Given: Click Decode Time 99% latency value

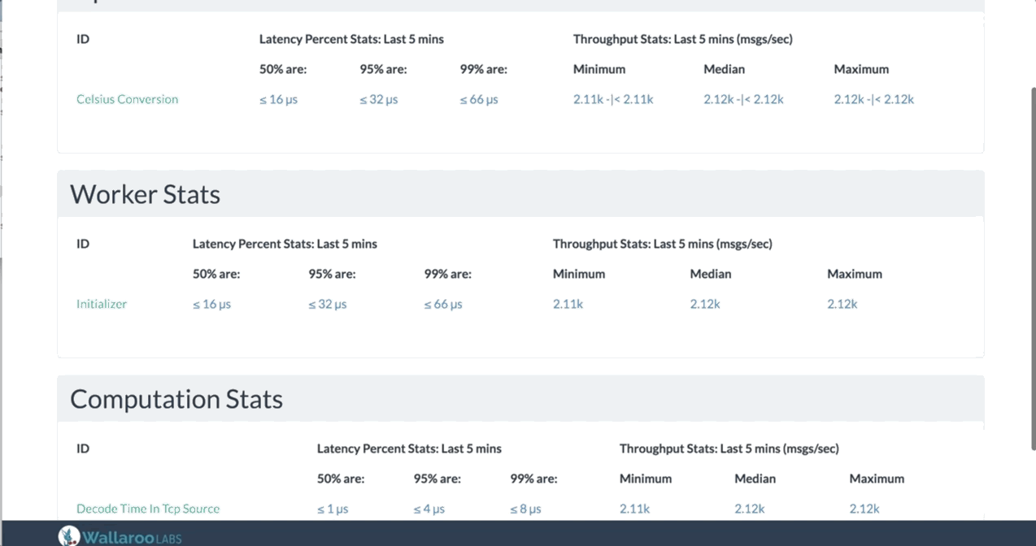Looking at the screenshot, I should point(525,509).
